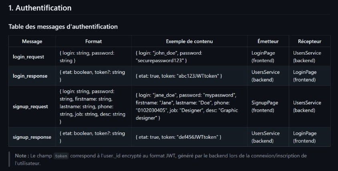Click the signup_response message cell
This screenshot has height=171, width=338.
[32, 137]
